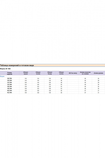This screenshot has height=158, width=105.
Task: Click the blue 'Блуза' link
Action: coord(2,76)
